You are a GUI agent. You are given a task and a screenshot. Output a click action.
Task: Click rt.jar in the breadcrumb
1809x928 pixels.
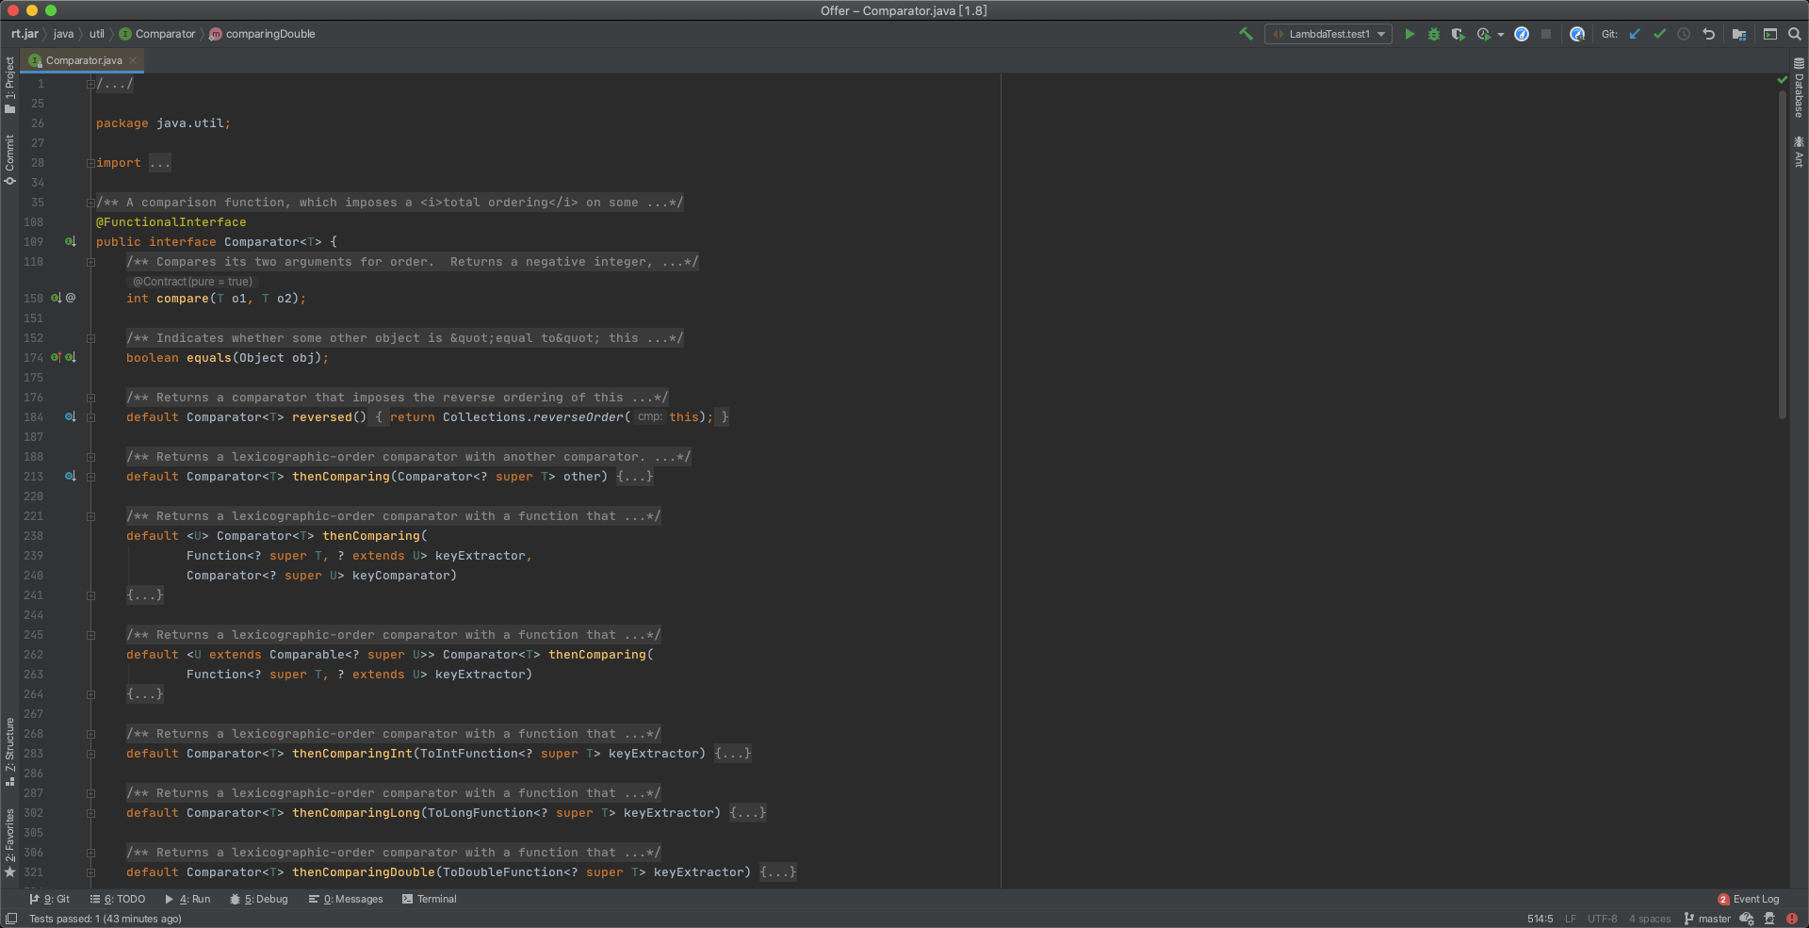tap(24, 34)
